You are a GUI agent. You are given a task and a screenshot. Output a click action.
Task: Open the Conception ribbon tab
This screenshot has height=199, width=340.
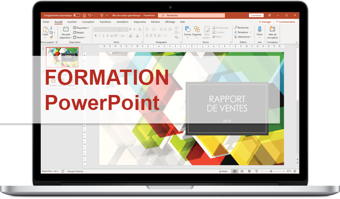(x=88, y=22)
